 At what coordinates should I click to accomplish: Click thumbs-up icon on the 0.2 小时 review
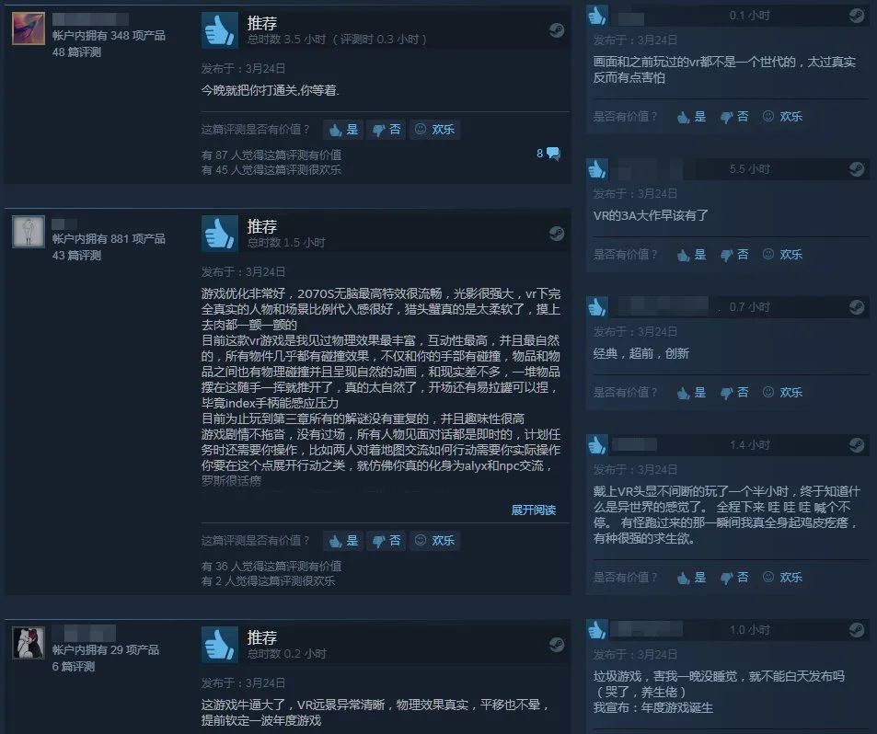click(x=219, y=645)
